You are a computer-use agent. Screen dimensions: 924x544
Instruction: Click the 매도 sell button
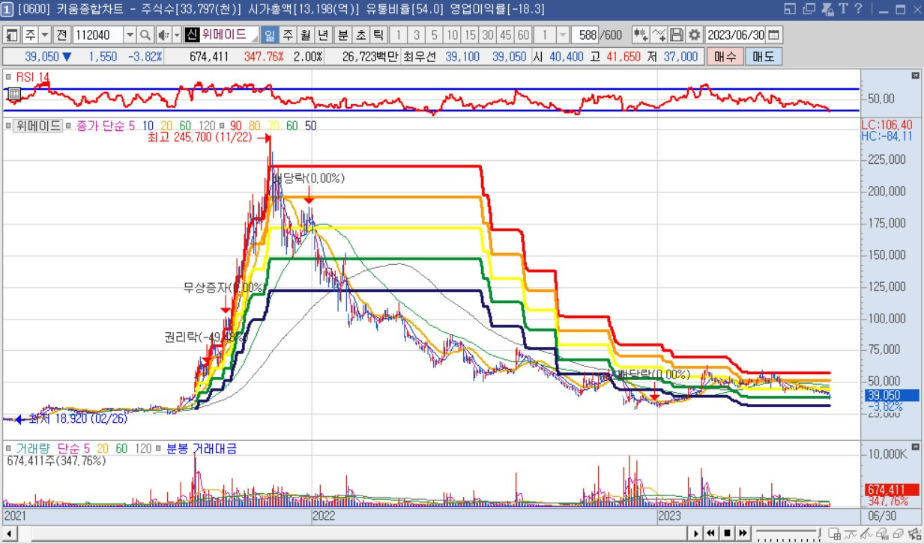(x=763, y=56)
